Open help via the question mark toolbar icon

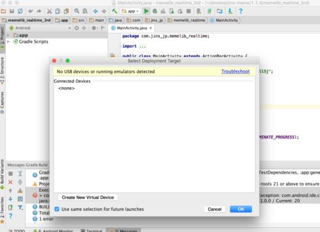click(x=241, y=11)
